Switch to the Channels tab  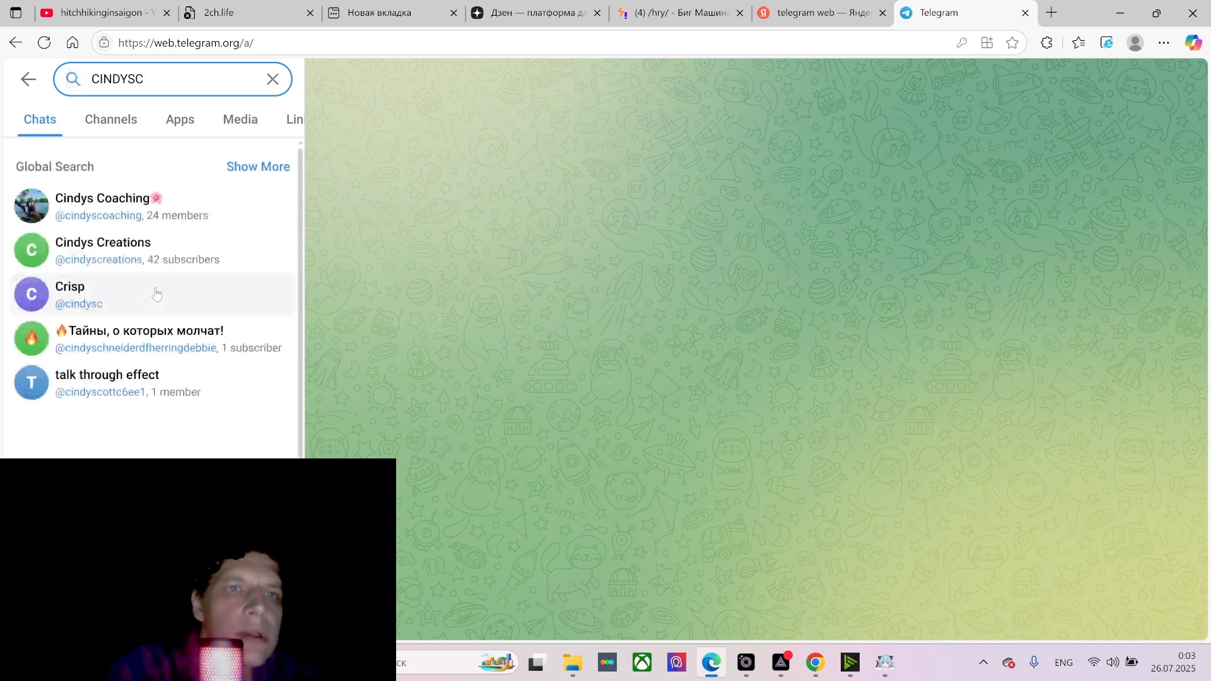click(111, 119)
